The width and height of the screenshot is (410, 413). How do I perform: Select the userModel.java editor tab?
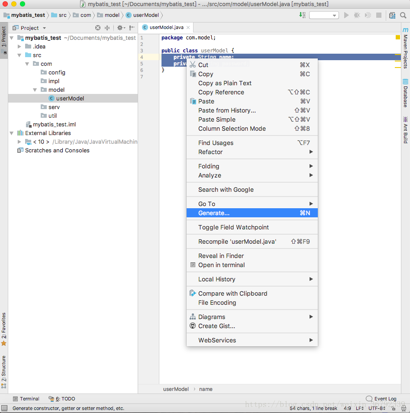pos(166,27)
